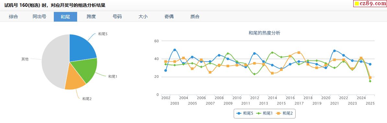Screen dimensions: 387x123
Task: Click the orange 和尾2 marker at 2017
Action: 299,53
